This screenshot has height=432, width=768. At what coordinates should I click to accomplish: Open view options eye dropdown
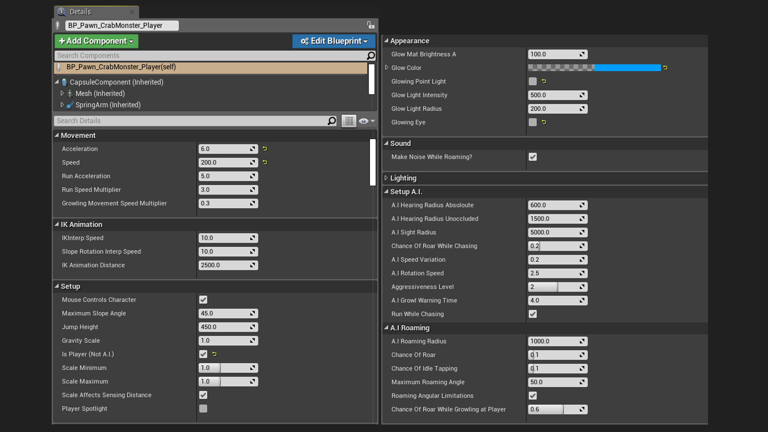pos(366,121)
